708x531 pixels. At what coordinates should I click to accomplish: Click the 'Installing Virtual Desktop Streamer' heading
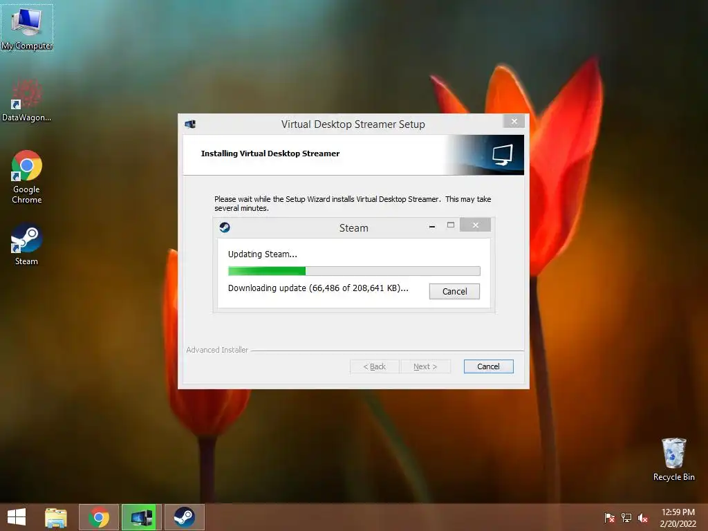270,153
